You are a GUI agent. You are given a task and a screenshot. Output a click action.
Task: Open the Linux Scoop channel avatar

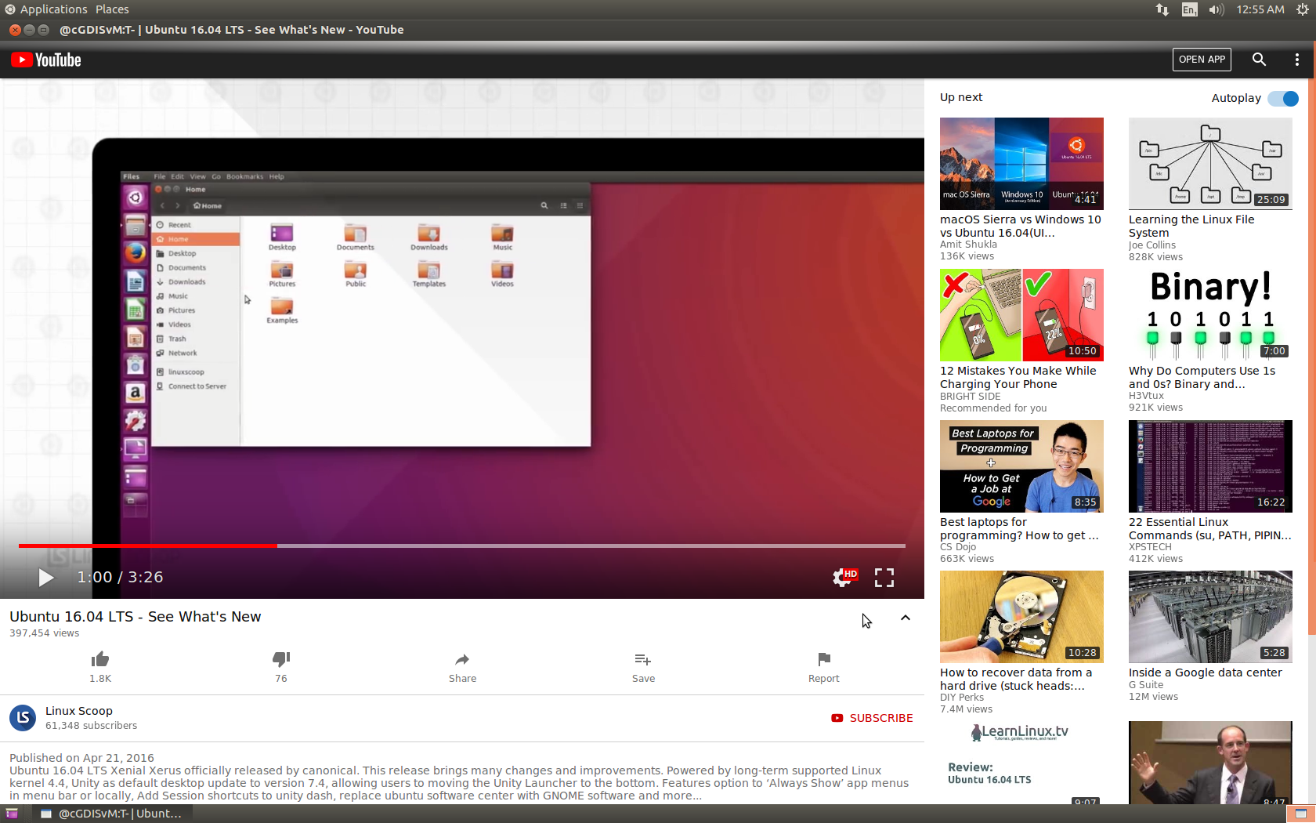(x=23, y=717)
